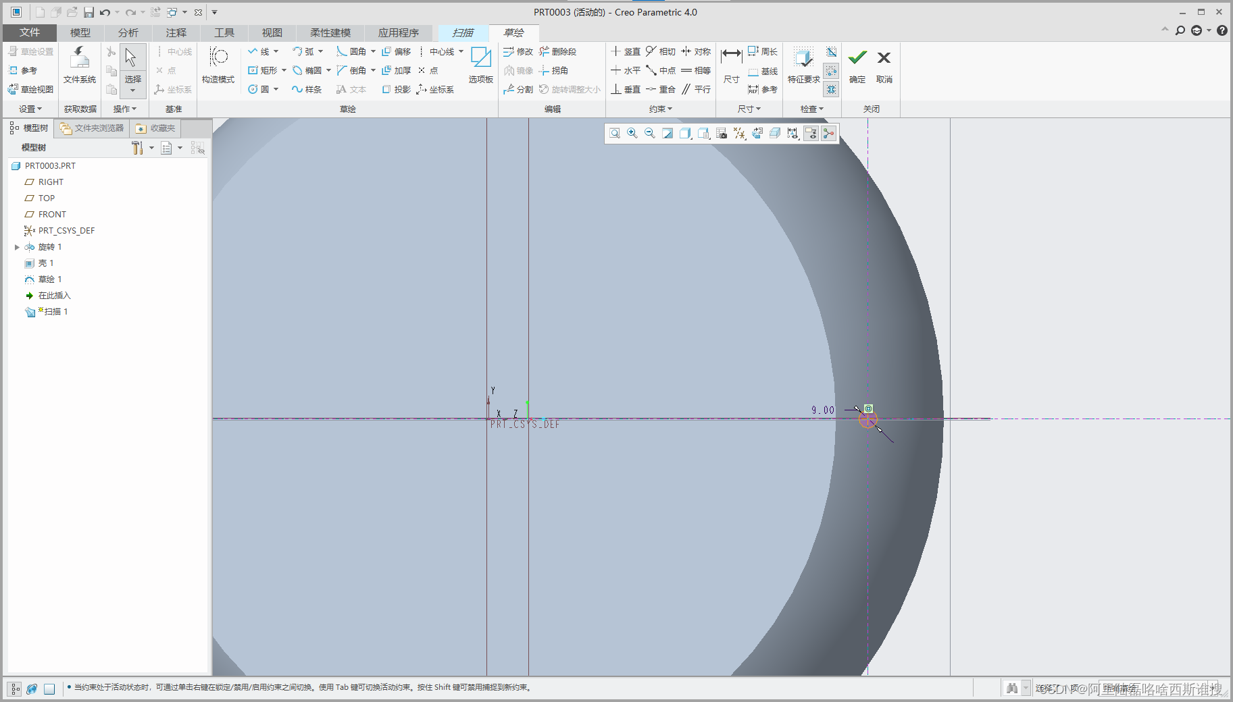Click the 投影 (Project) tool
This screenshot has width=1233, height=702.
point(397,89)
